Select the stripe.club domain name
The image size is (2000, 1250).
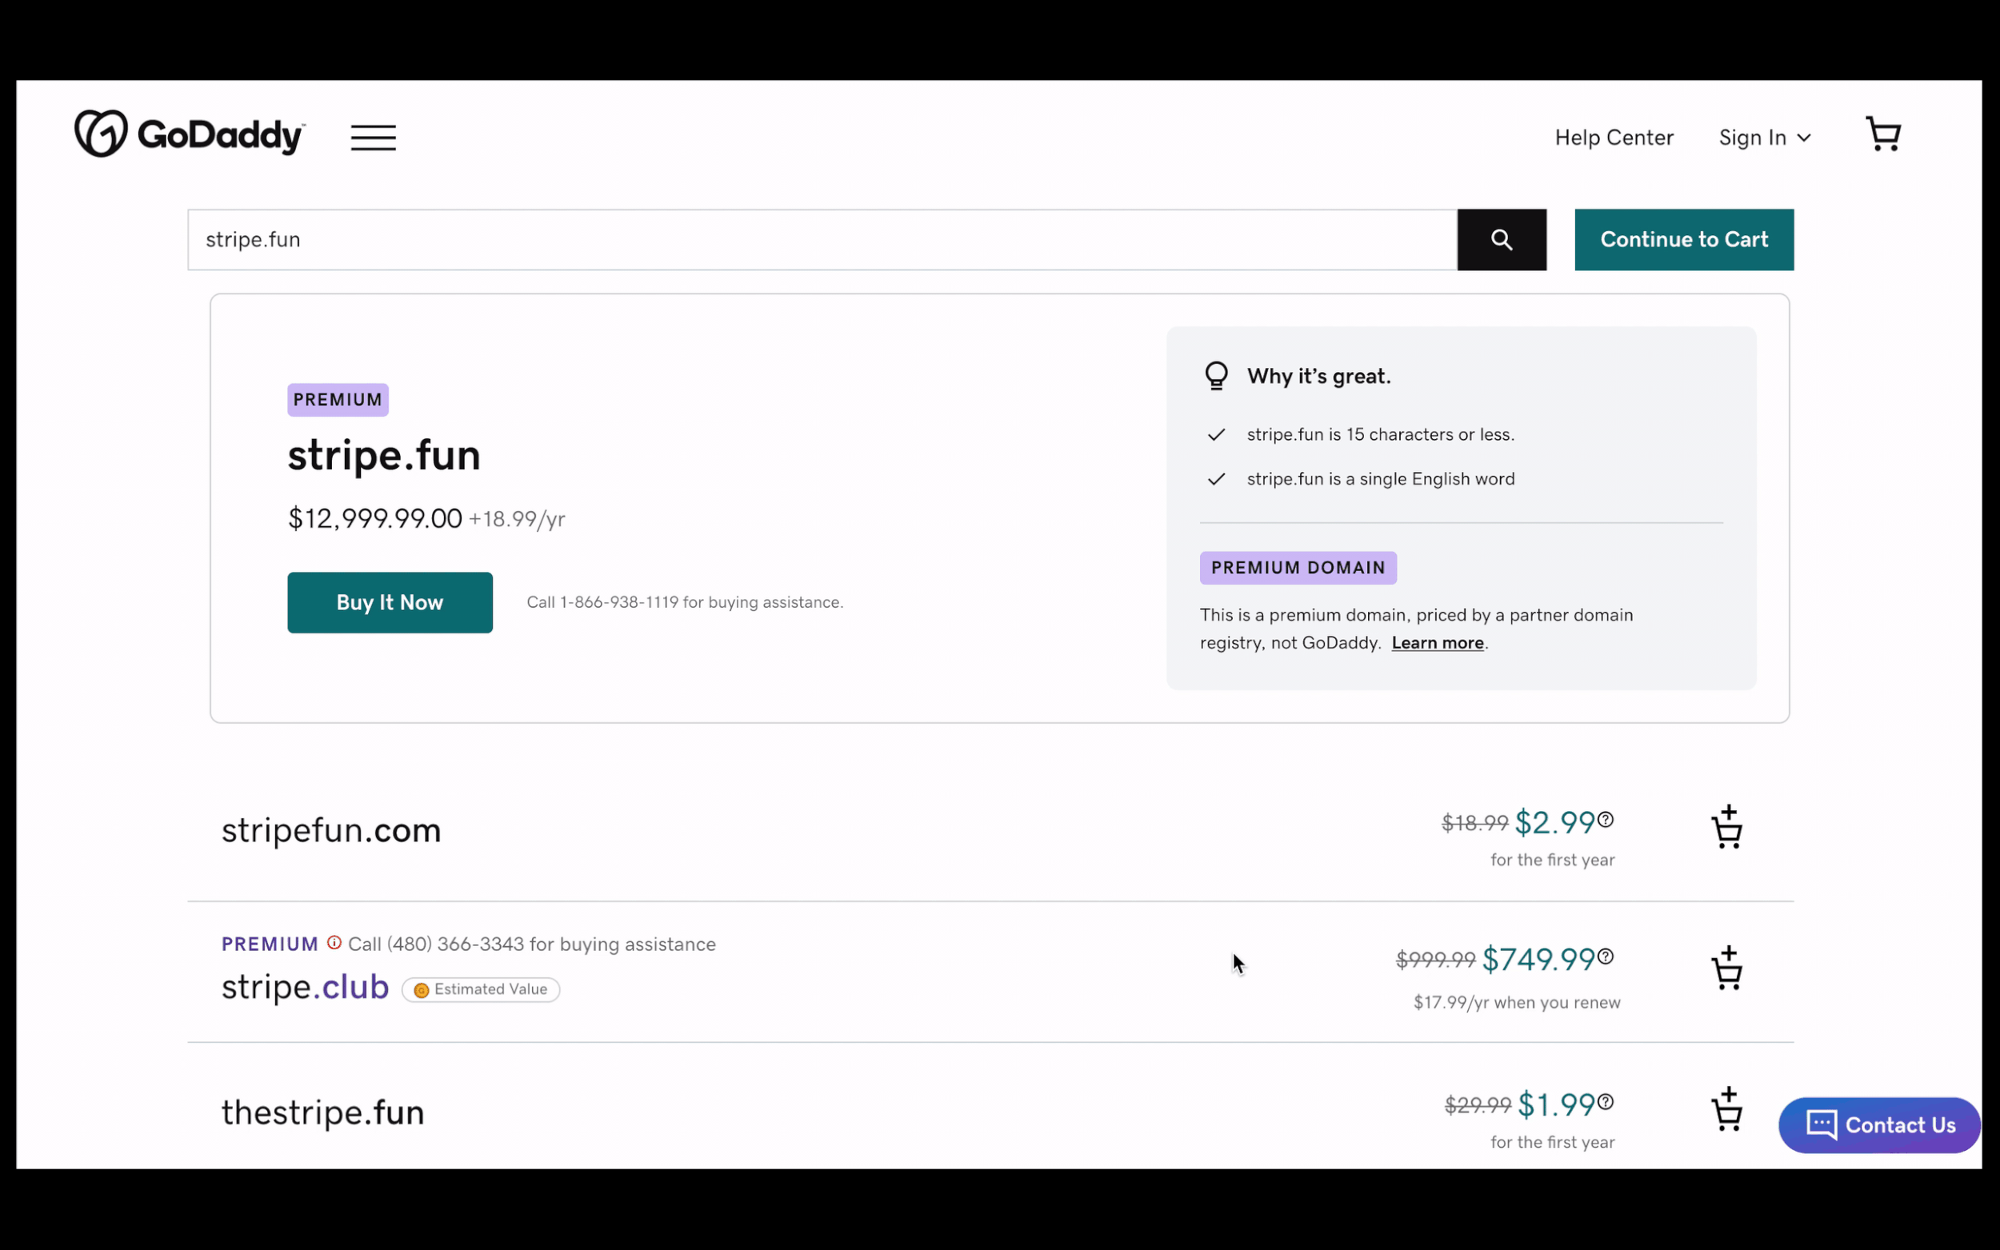point(305,987)
